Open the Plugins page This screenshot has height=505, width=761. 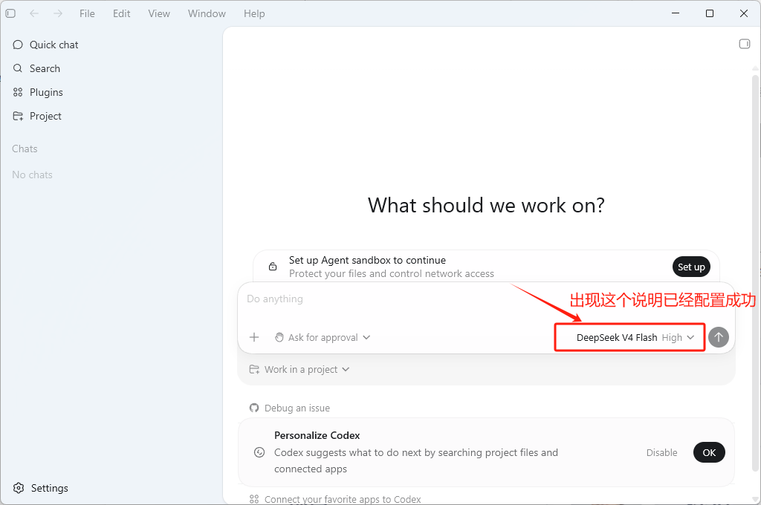pyautogui.click(x=38, y=92)
